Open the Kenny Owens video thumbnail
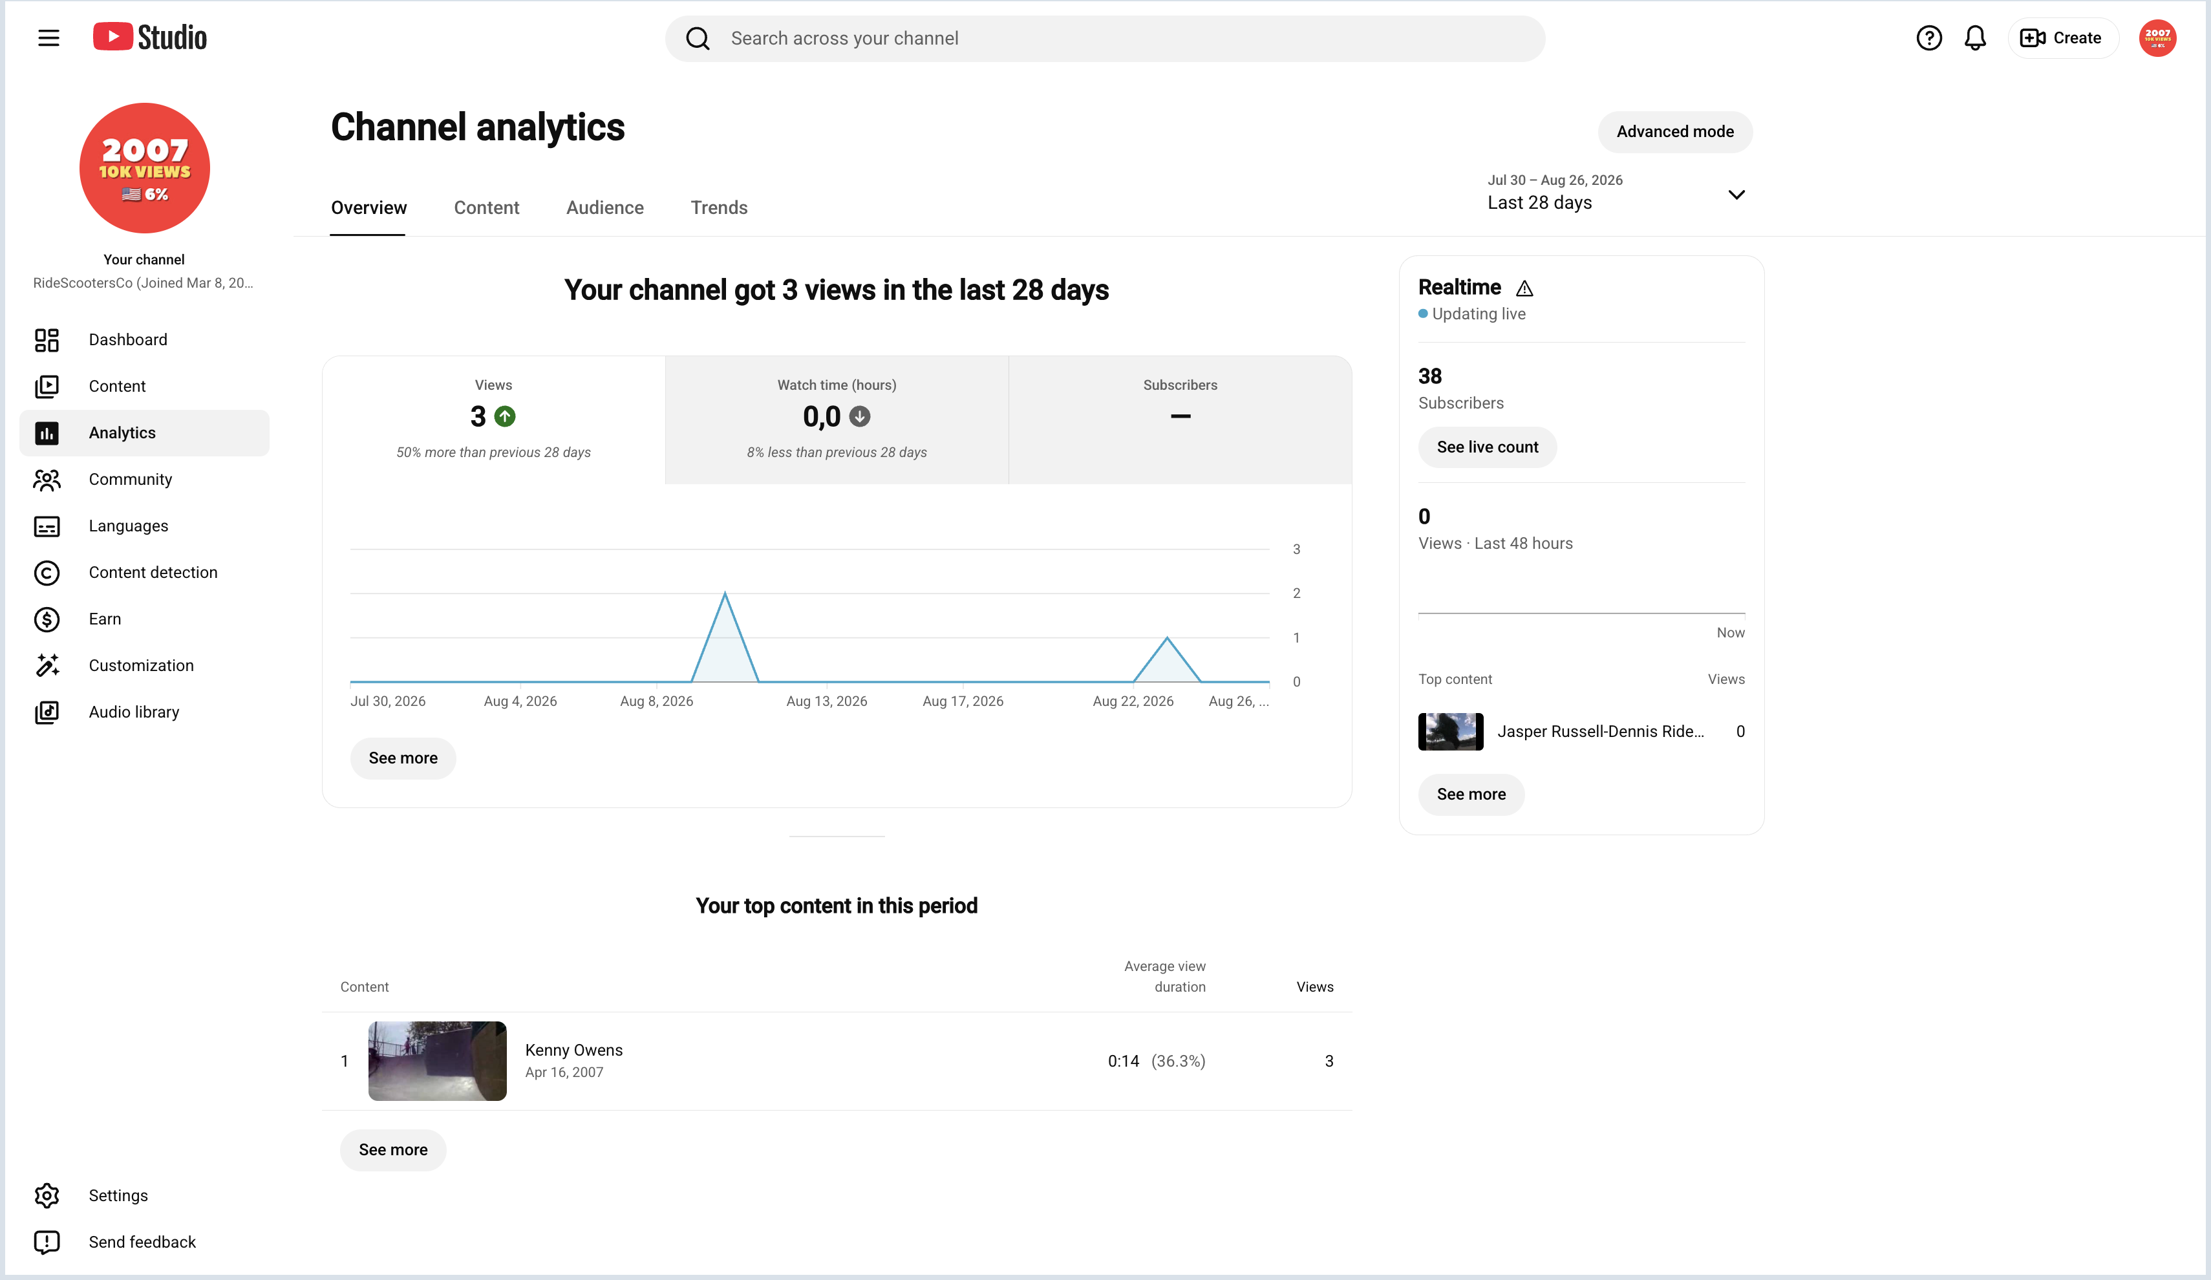 437,1061
